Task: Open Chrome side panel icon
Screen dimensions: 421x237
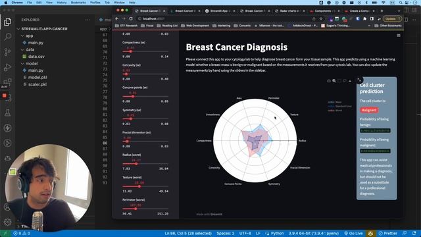Action: tap(372, 19)
